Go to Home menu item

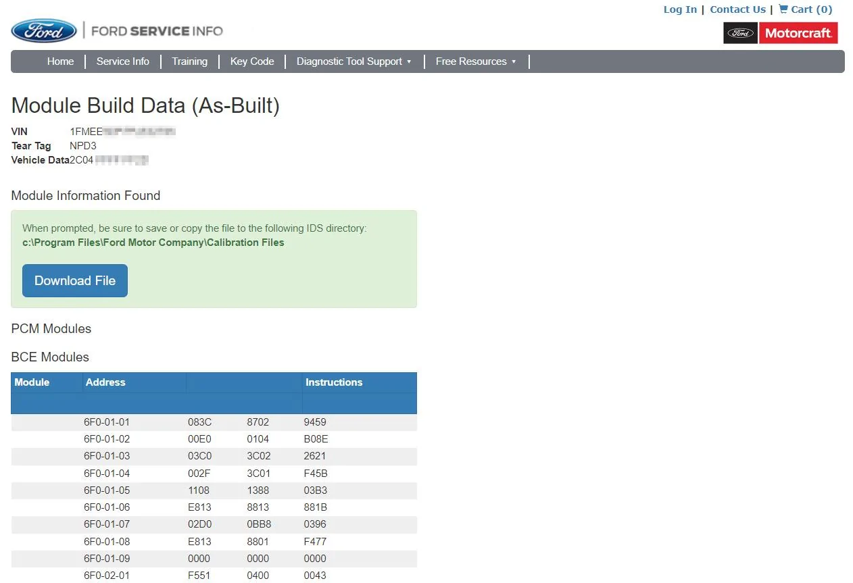click(60, 61)
